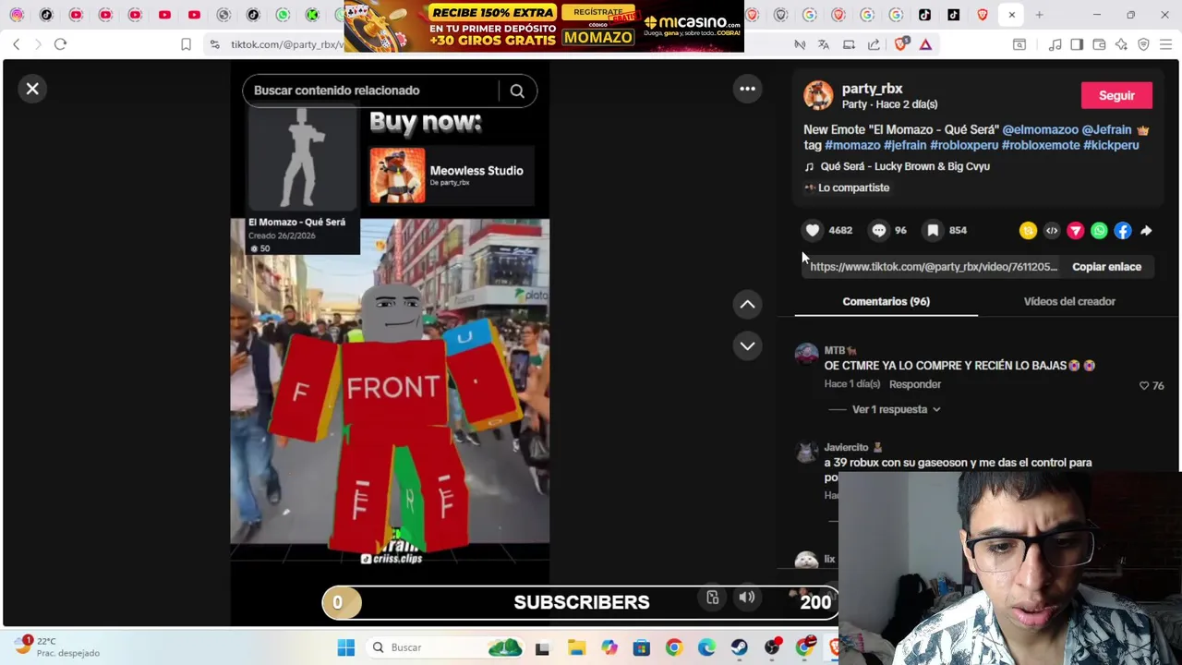Click the Javiercito commenter name

846,447
